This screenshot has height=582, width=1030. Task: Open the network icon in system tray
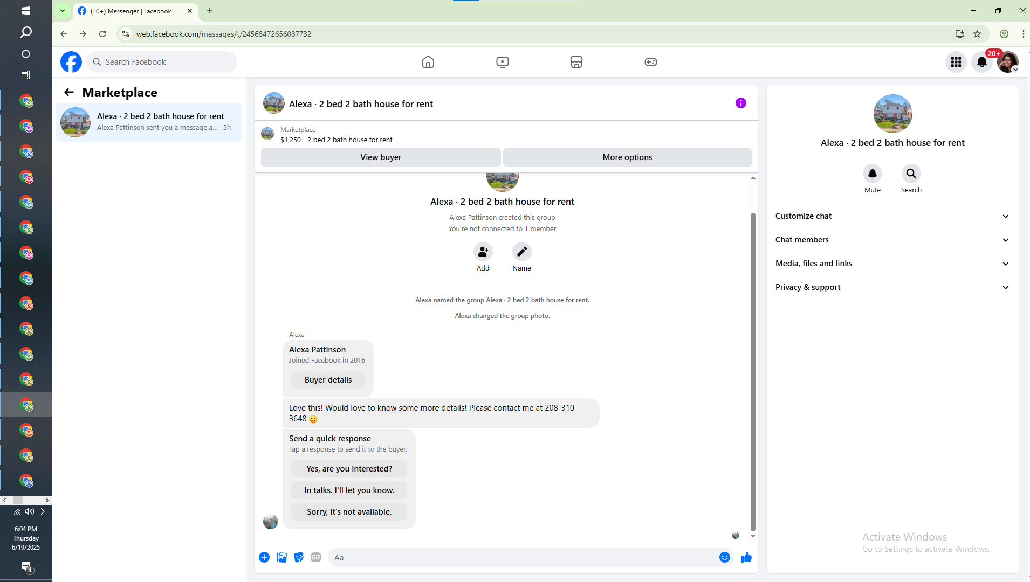[x=17, y=512]
